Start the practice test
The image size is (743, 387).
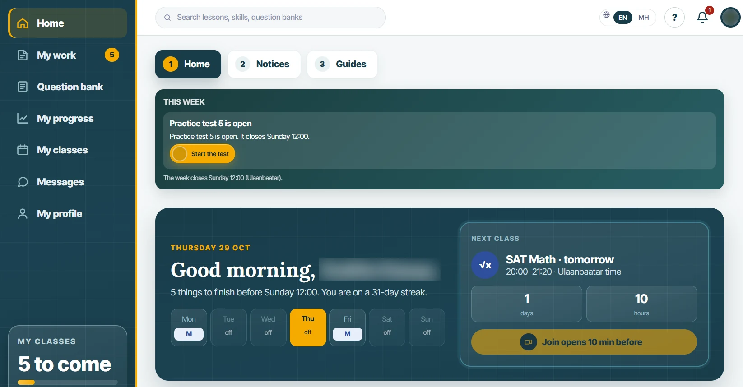202,154
